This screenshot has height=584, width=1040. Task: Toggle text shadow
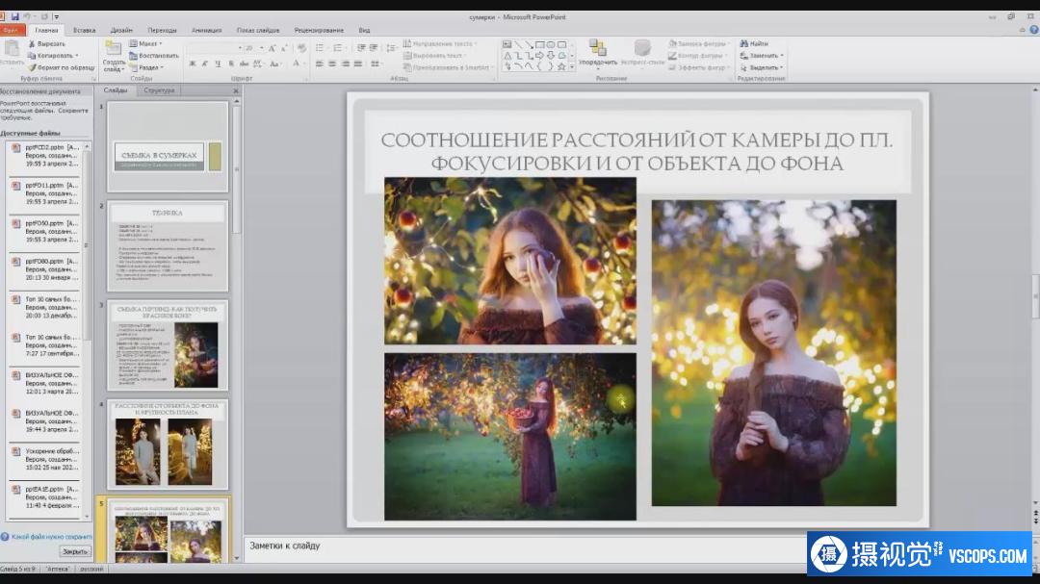pos(231,63)
